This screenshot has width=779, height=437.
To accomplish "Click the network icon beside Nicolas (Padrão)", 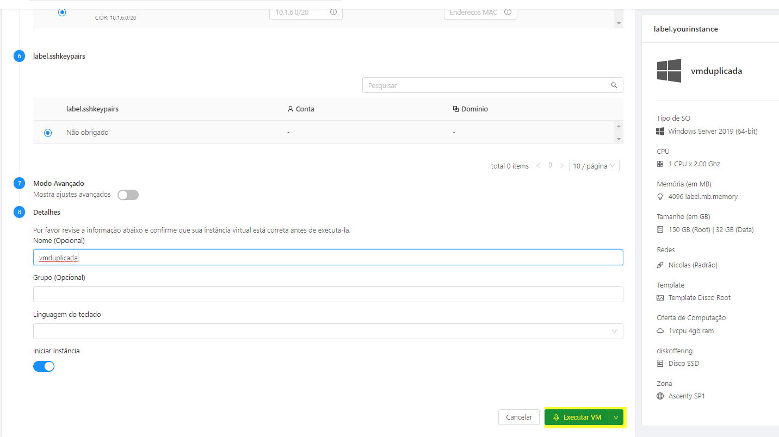I will 660,265.
